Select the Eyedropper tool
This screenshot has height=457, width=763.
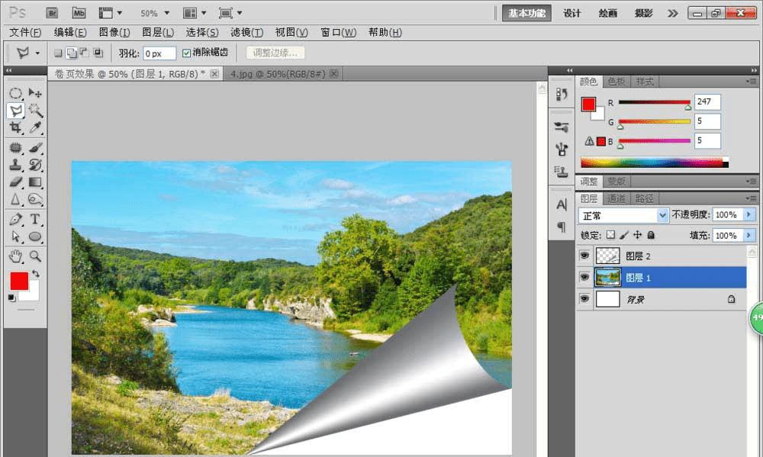pyautogui.click(x=35, y=127)
